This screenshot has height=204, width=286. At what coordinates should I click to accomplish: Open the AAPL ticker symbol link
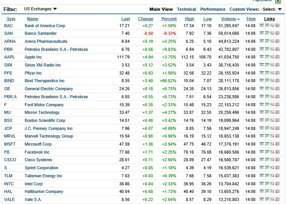9,57
